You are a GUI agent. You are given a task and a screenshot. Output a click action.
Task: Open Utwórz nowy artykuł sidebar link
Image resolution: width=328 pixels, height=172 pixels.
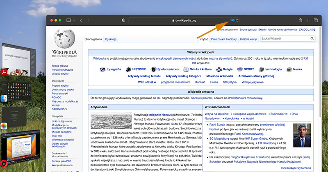click(x=63, y=89)
